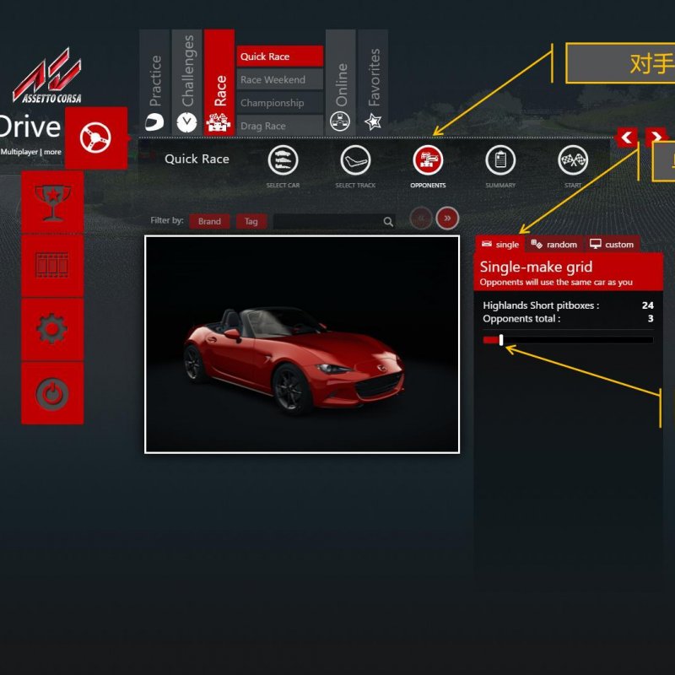The width and height of the screenshot is (675, 675).
Task: Click the previous car page round button
Action: click(421, 219)
